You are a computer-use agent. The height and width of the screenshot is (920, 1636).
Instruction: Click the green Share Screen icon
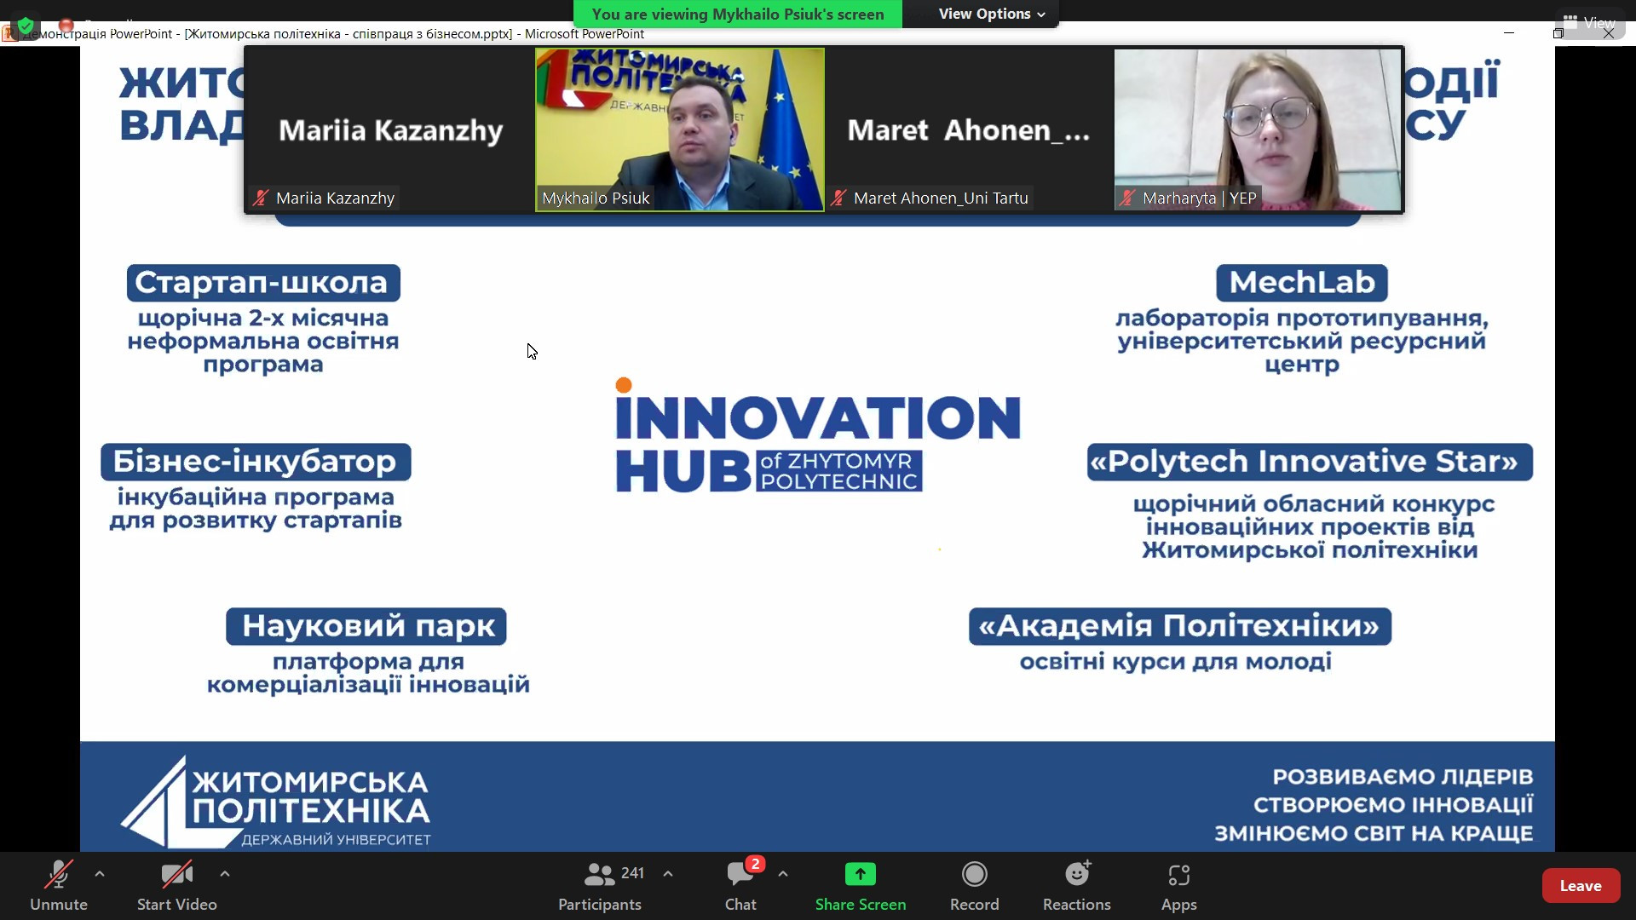click(x=860, y=875)
